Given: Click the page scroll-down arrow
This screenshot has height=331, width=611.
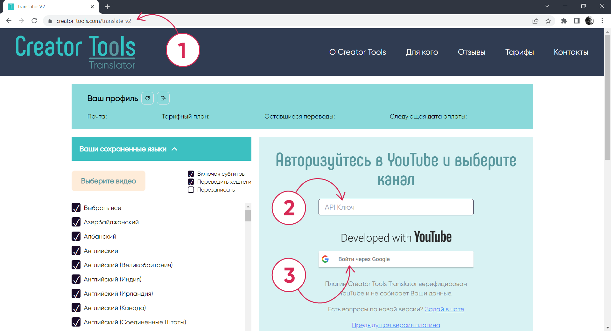Looking at the screenshot, I should (607, 328).
